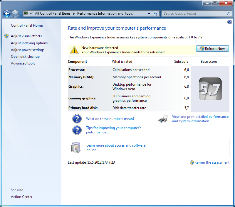Click the software box icon
This screenshot has height=207, width=235.
pyautogui.click(x=76, y=147)
